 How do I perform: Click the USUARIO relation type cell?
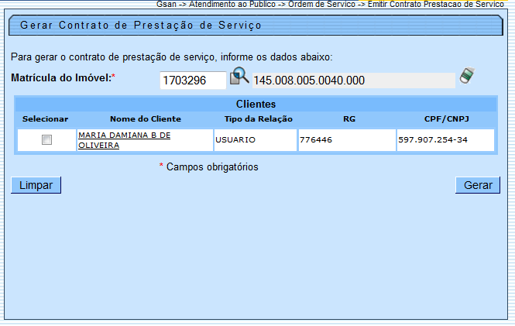click(235, 140)
